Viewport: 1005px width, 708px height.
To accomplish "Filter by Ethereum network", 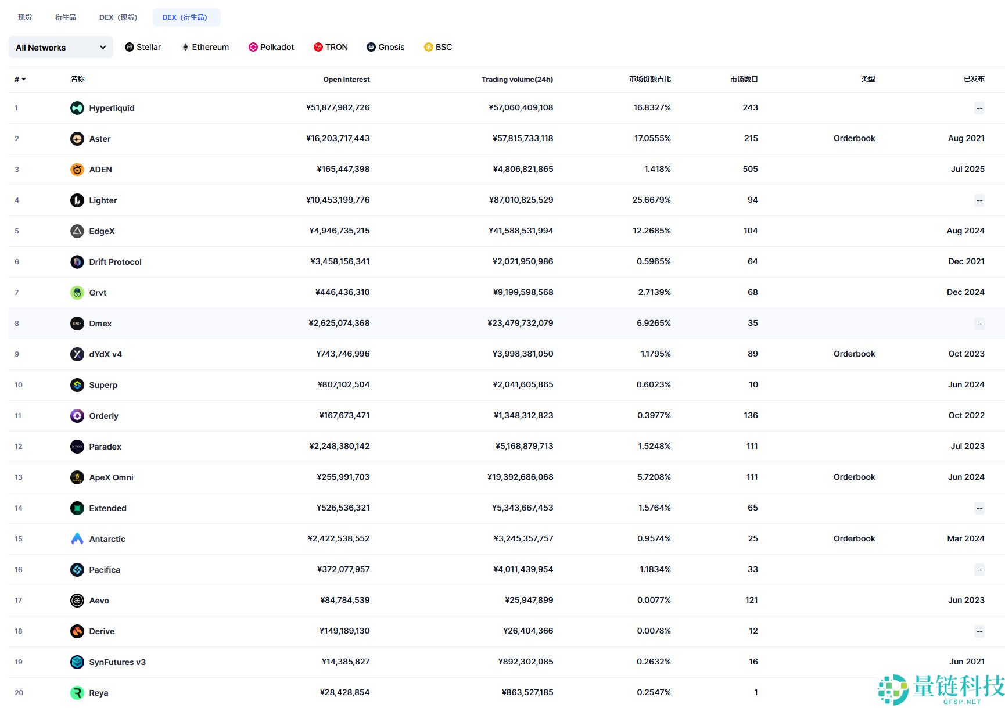I will coord(205,47).
